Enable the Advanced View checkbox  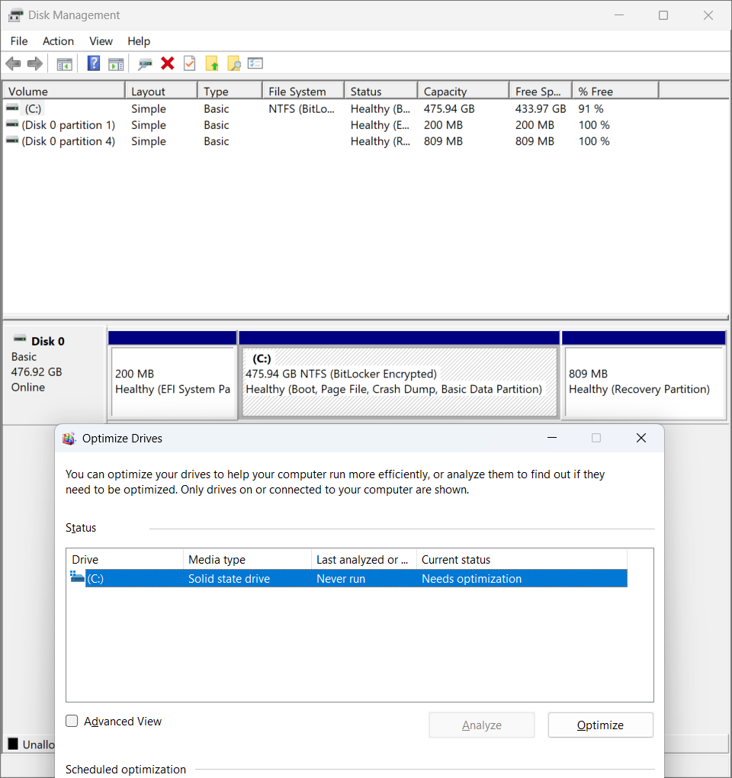(x=72, y=721)
